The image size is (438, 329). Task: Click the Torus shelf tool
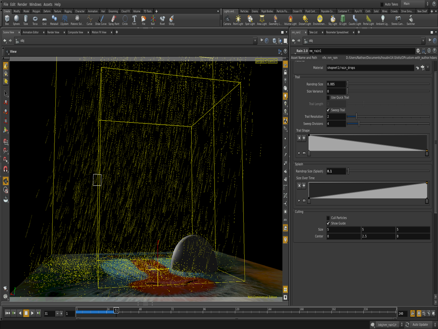coord(35,19)
